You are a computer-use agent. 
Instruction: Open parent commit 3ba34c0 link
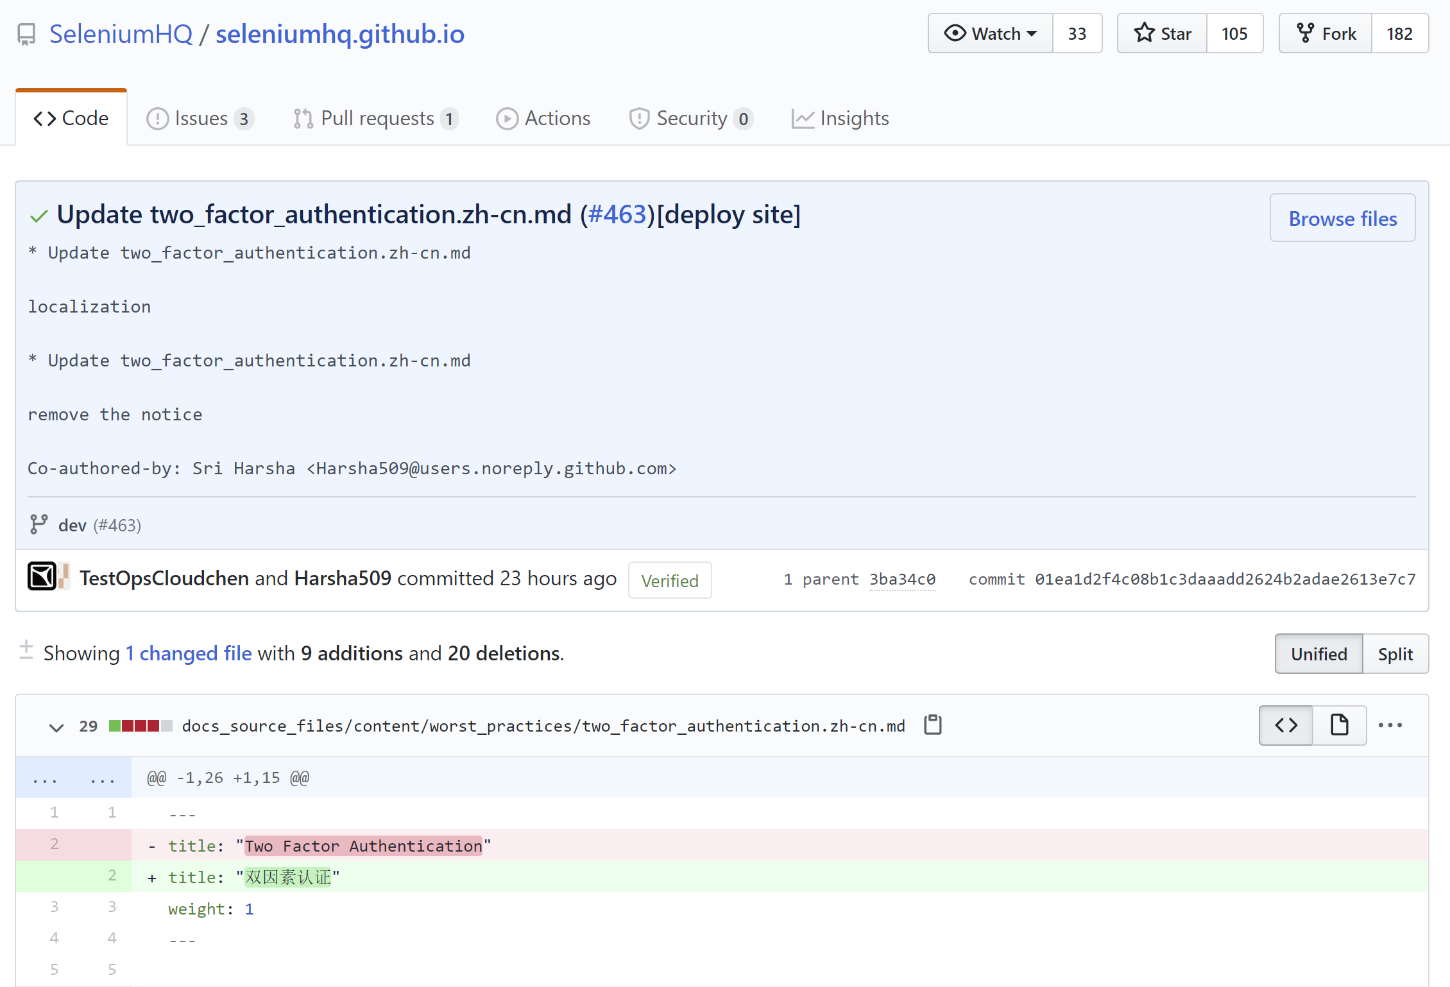[902, 579]
